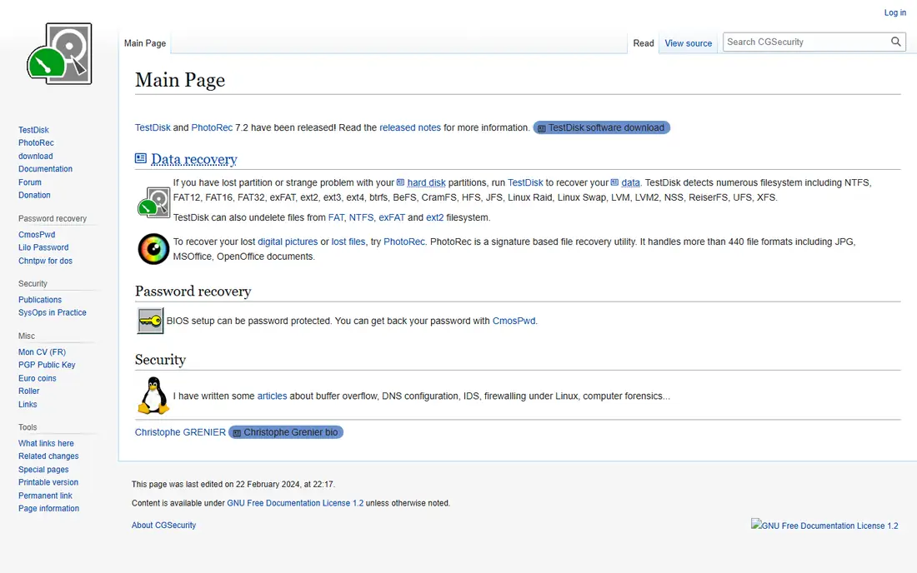The width and height of the screenshot is (917, 573).
Task: Open the released notes link
Action: (410, 127)
